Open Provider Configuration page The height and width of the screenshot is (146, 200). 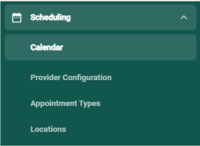click(71, 78)
